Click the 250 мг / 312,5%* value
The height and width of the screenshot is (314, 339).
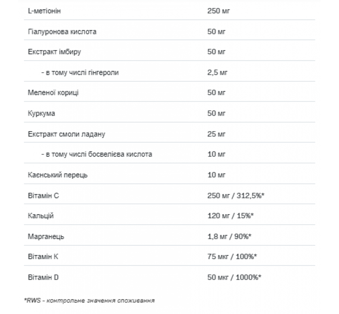236,195
